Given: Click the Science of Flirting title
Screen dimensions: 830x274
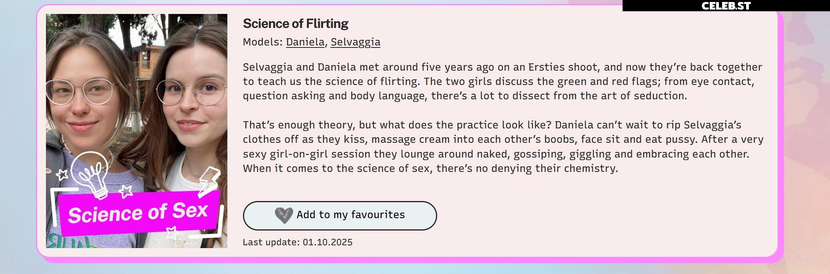Looking at the screenshot, I should coord(296,24).
